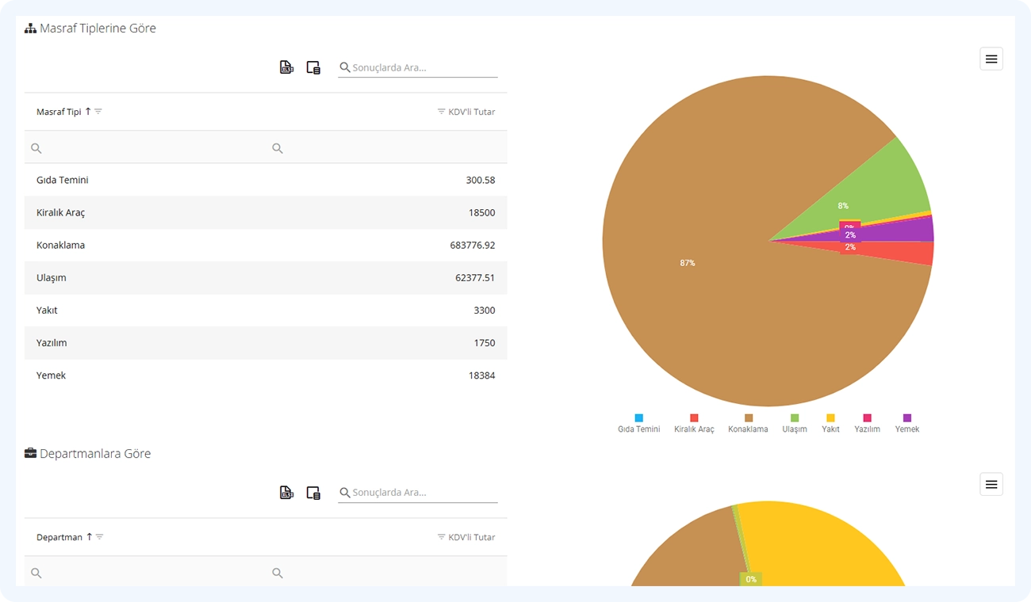This screenshot has height=602, width=1031.
Task: Click the KDV'li Tutar filter icon in departments table
Action: coord(442,537)
